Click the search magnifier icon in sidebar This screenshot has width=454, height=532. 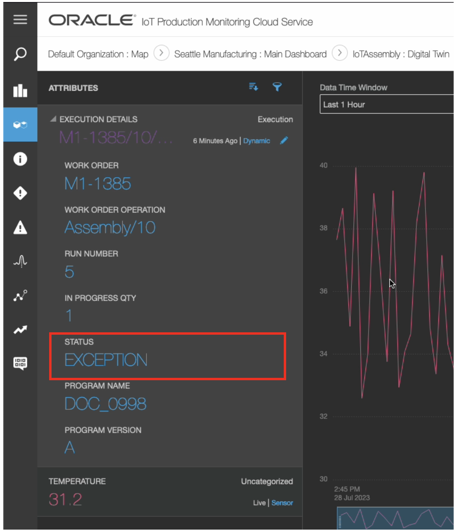(x=20, y=54)
